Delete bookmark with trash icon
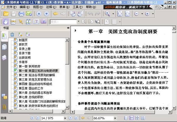 [x=12, y=34]
